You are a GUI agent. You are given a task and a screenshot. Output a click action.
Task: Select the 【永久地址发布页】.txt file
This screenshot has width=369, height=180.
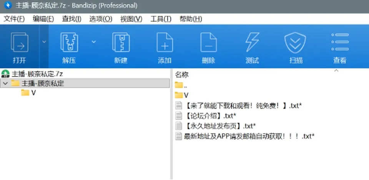[216, 126]
